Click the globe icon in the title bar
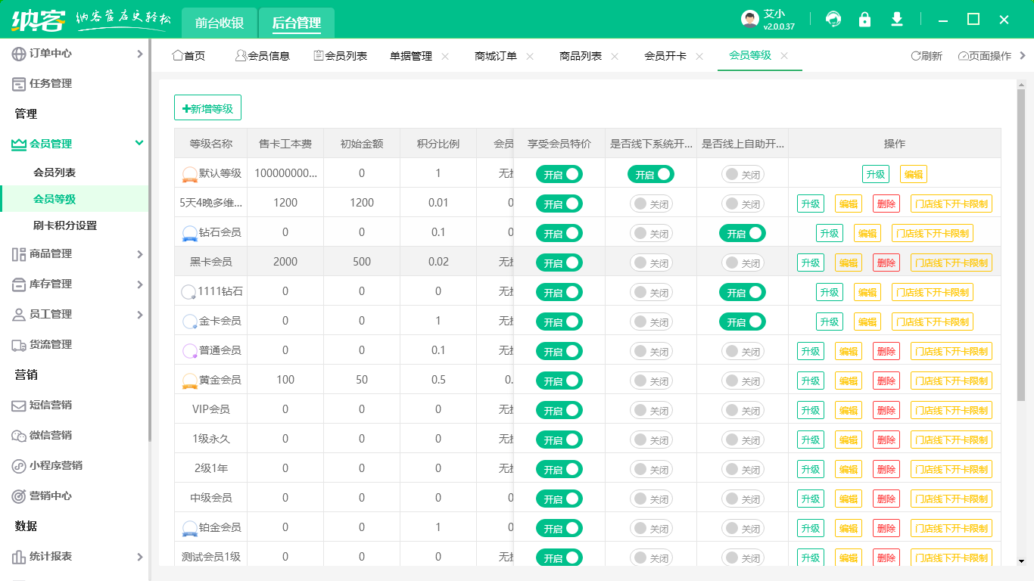The height and width of the screenshot is (581, 1034). (x=833, y=19)
